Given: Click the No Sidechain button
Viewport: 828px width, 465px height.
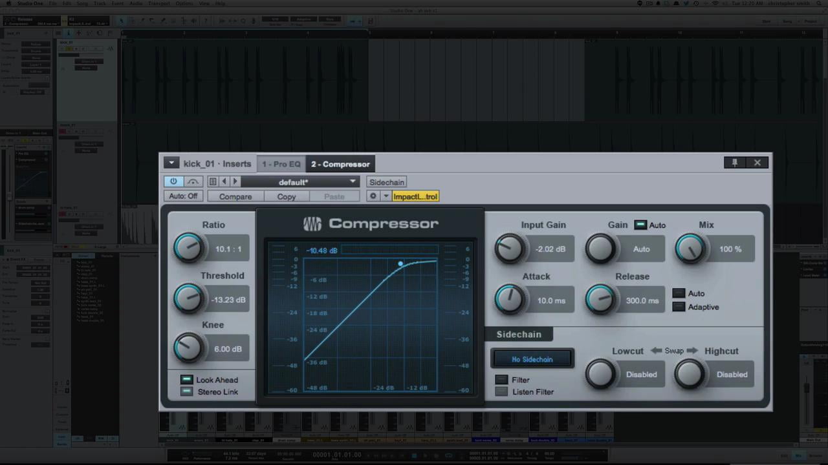Looking at the screenshot, I should tap(532, 359).
